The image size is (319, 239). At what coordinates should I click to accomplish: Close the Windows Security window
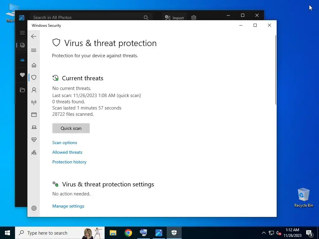click(x=269, y=25)
